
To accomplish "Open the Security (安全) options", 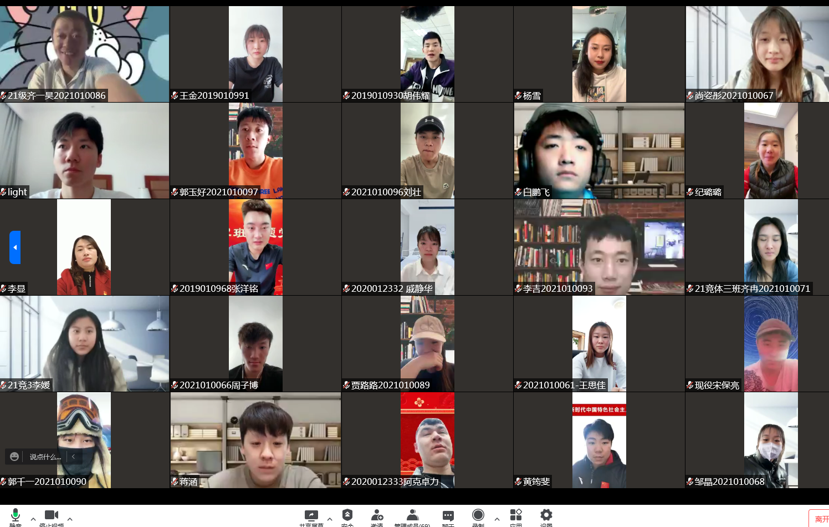I will point(347,516).
